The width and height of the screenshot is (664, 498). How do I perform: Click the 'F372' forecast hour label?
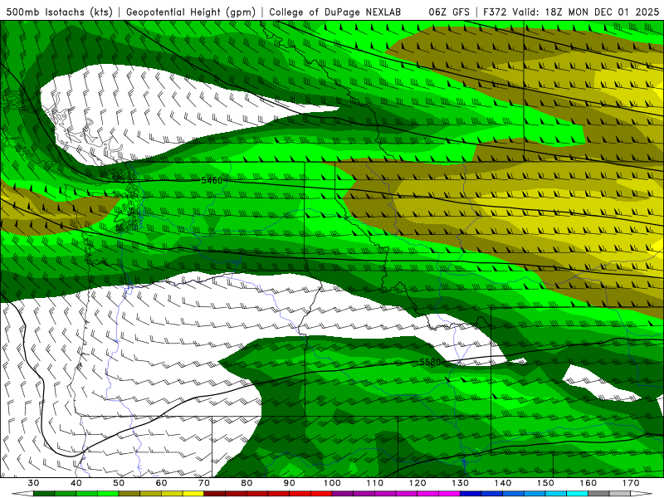pos(495,12)
